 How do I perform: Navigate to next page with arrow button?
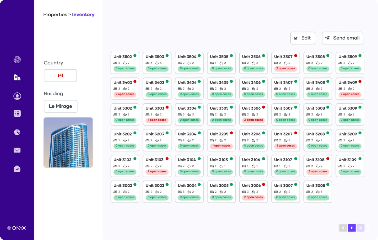tap(352, 228)
